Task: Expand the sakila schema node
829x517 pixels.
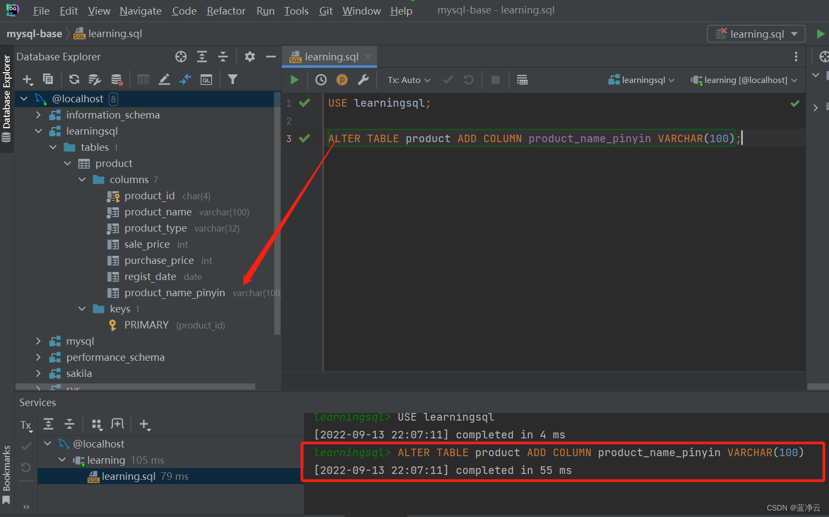Action: 38,373
